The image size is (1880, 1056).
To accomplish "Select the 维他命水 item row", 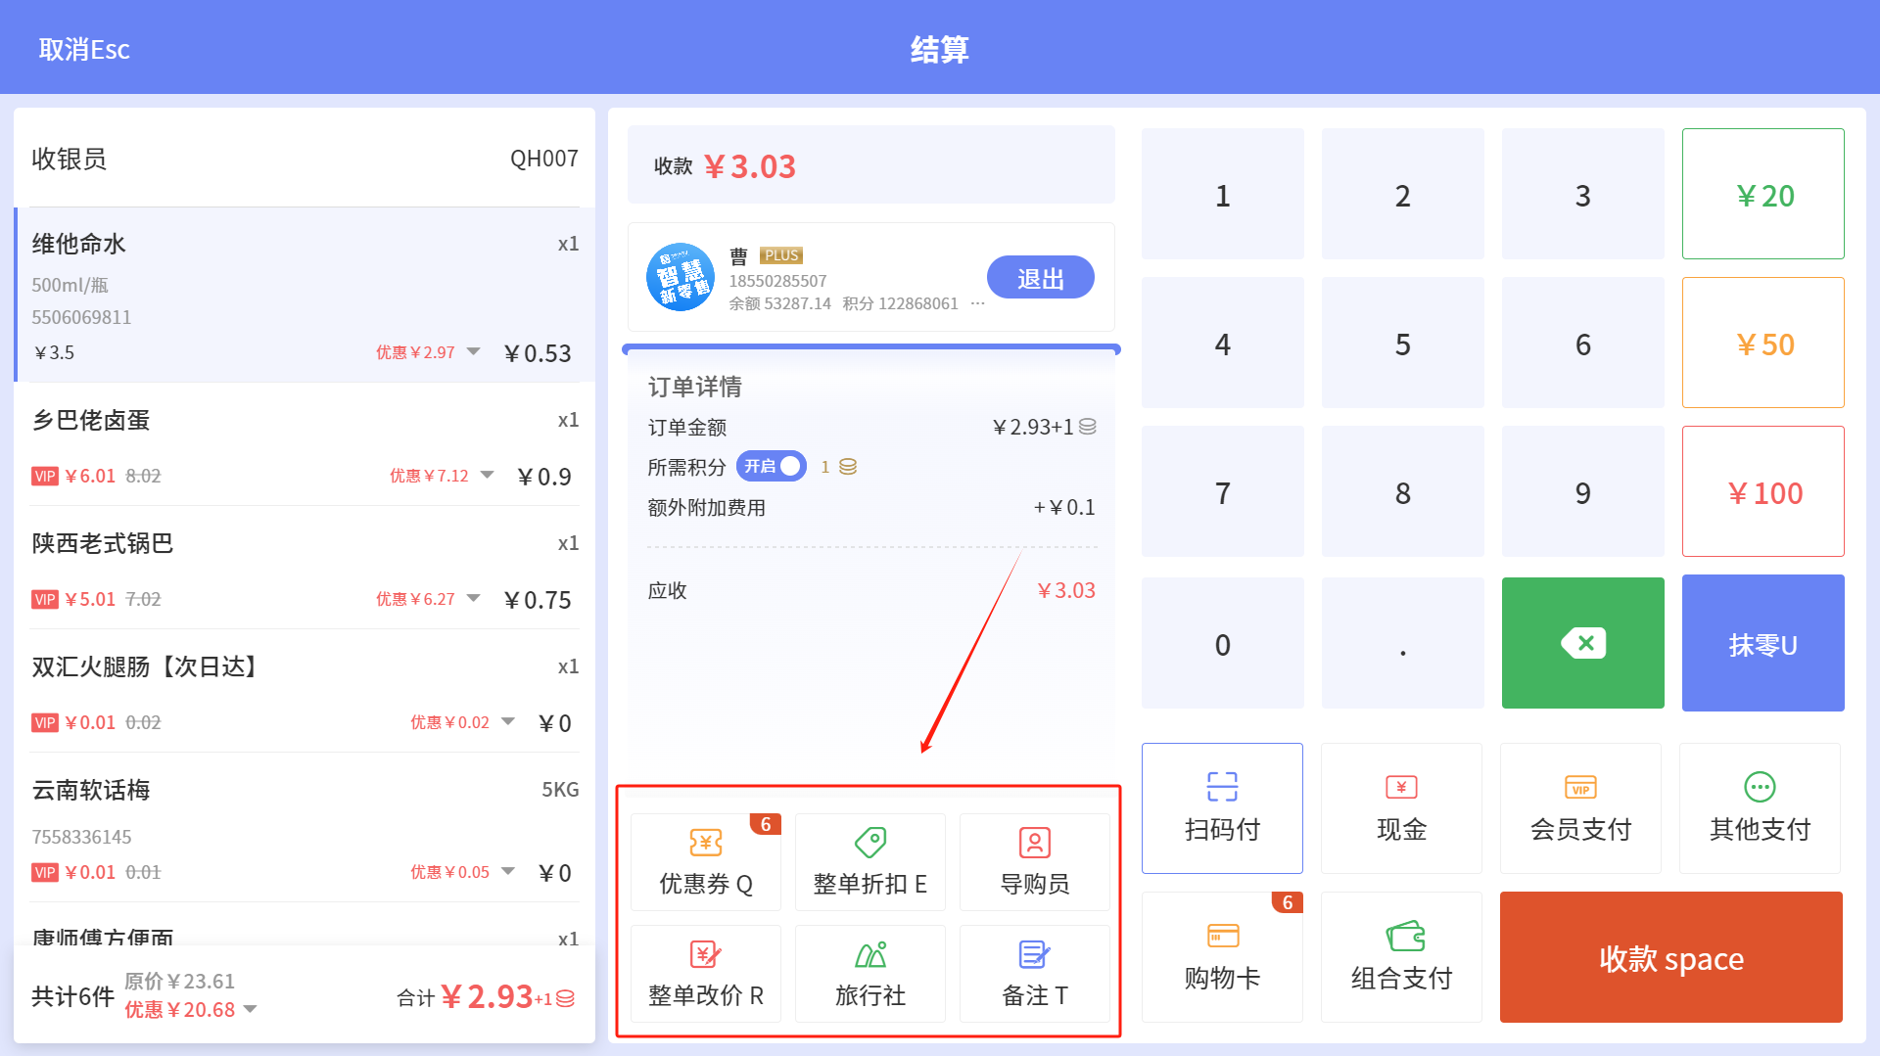I will pos(305,295).
